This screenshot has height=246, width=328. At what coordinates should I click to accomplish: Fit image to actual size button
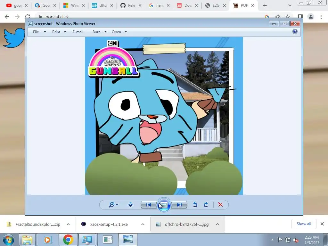[131, 205]
